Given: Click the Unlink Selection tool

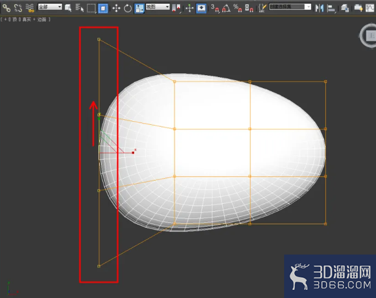Looking at the screenshot, I should tap(18, 8).
